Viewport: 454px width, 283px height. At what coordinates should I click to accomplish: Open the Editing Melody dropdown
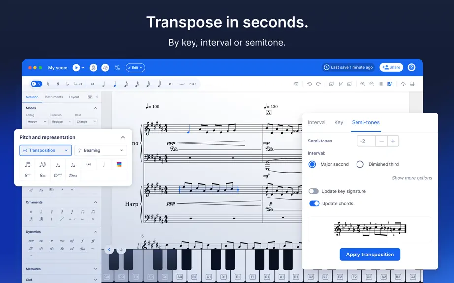coord(36,122)
